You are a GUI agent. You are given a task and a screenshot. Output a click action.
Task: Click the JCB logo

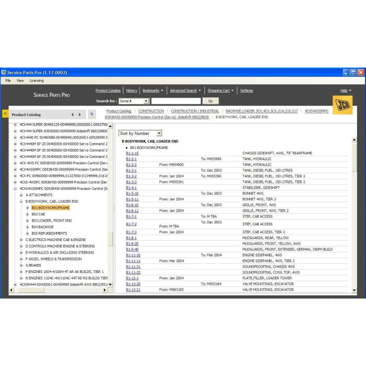pyautogui.click(x=342, y=105)
